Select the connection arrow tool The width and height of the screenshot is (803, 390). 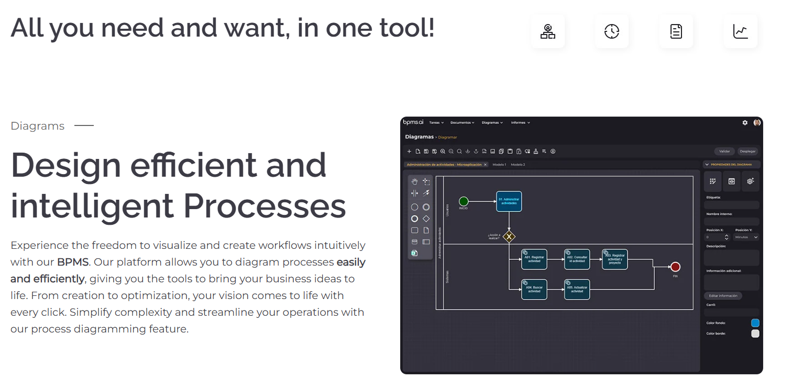(x=426, y=193)
